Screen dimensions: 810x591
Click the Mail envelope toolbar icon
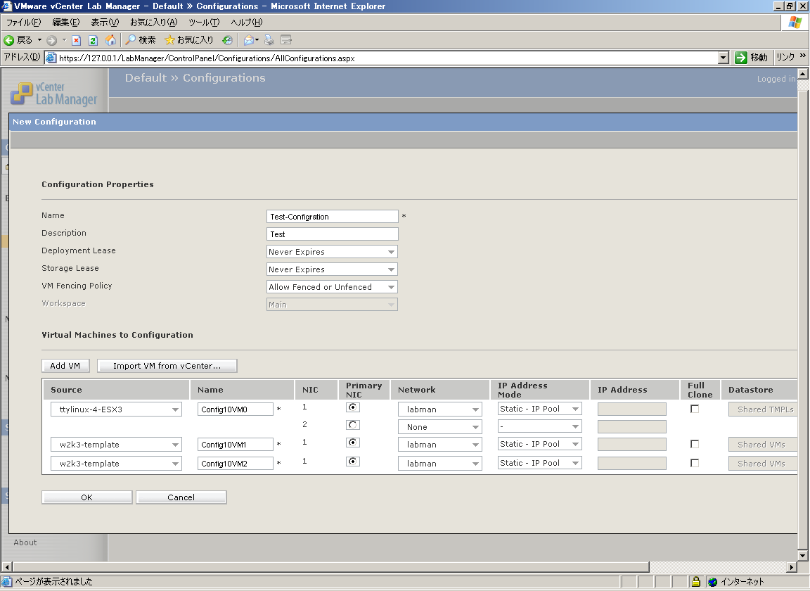click(249, 40)
